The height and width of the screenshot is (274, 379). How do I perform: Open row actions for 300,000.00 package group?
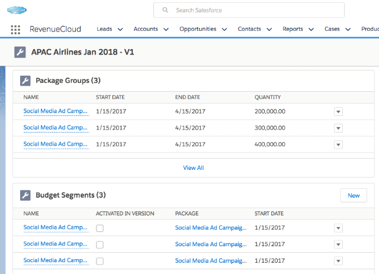pos(338,128)
